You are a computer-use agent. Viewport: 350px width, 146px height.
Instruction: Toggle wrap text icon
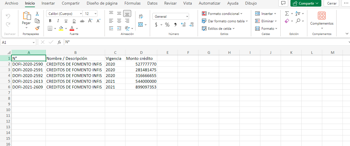141,16
